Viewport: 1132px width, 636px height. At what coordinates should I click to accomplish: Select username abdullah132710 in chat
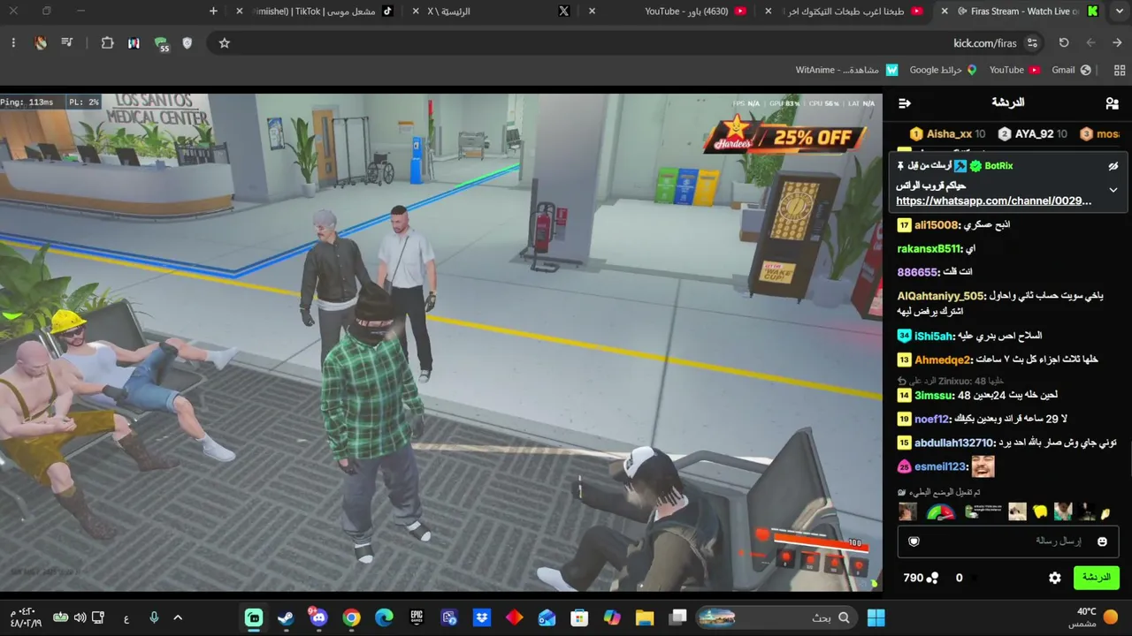[x=954, y=443]
